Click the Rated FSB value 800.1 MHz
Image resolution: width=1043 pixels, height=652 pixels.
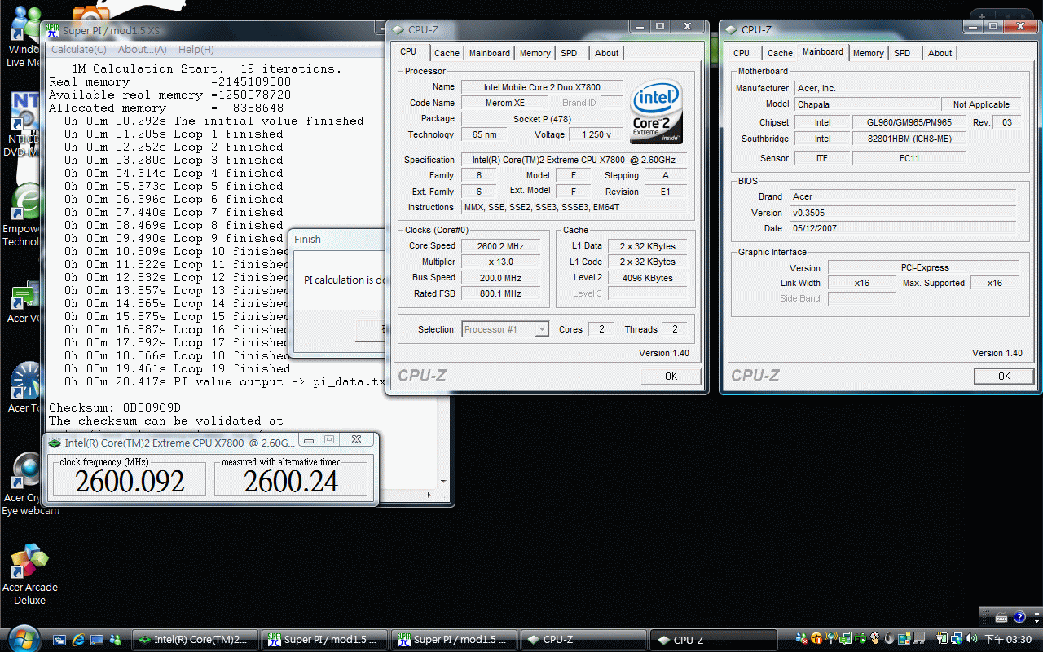click(500, 293)
